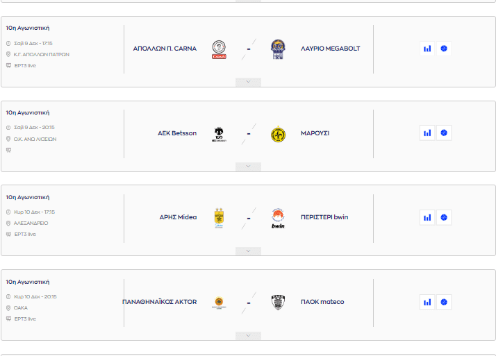Open statistics icon for Apollon–Lavrio match

pyautogui.click(x=427, y=49)
